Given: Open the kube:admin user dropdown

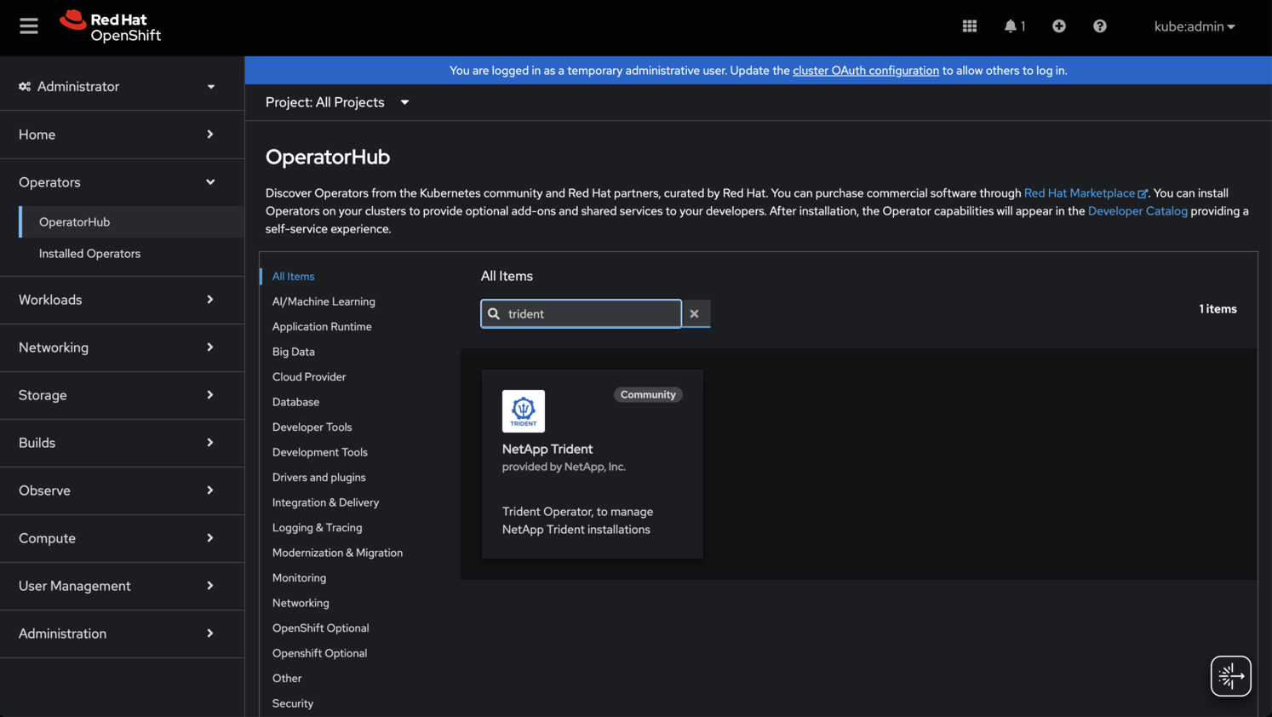Looking at the screenshot, I should click(x=1194, y=26).
